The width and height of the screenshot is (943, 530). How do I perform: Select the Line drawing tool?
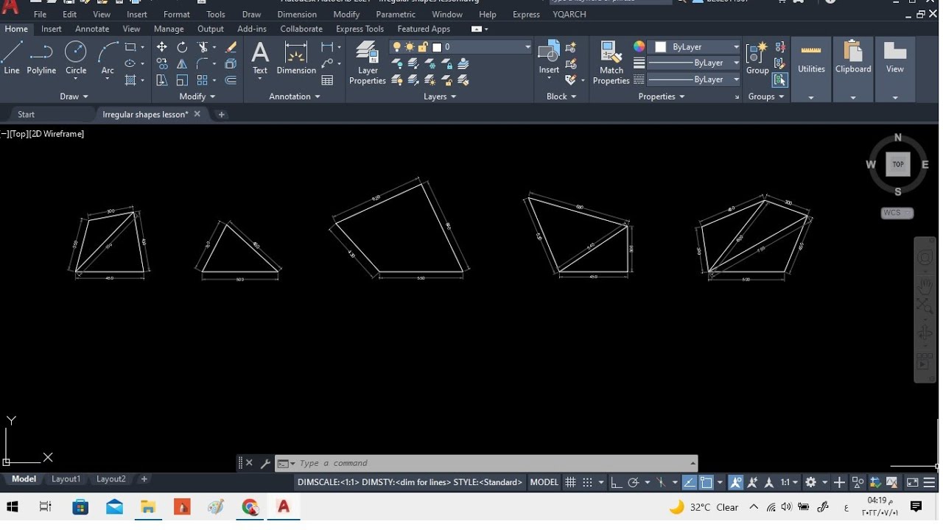pos(13,58)
